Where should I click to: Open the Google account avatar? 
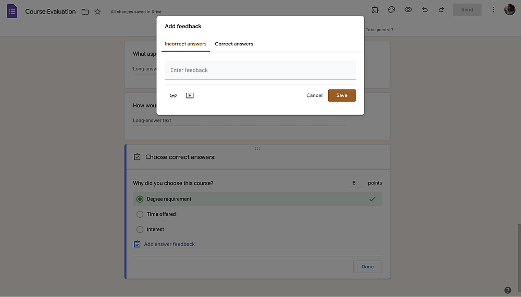pos(510,9)
